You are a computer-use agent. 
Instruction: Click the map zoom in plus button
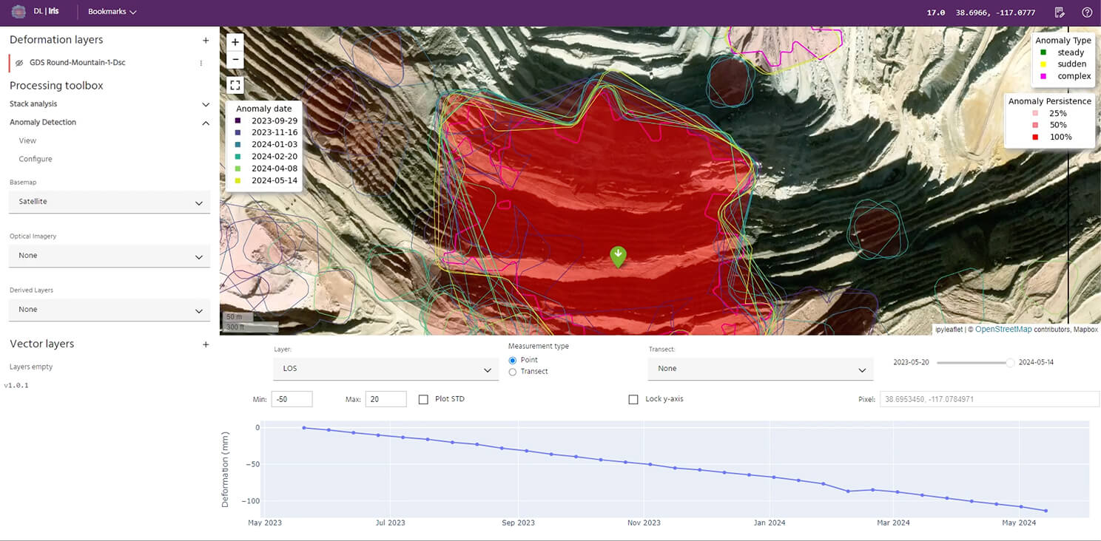(235, 43)
